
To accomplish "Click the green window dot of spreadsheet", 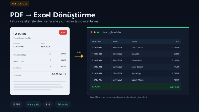I will 98,32.
